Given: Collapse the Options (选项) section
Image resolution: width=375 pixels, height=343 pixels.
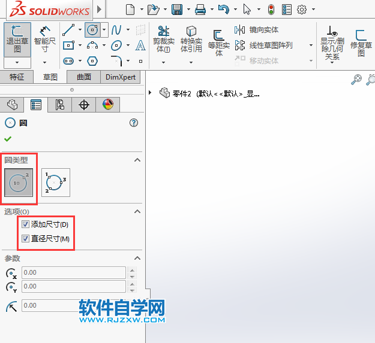Looking at the screenshot, I should [137, 211].
